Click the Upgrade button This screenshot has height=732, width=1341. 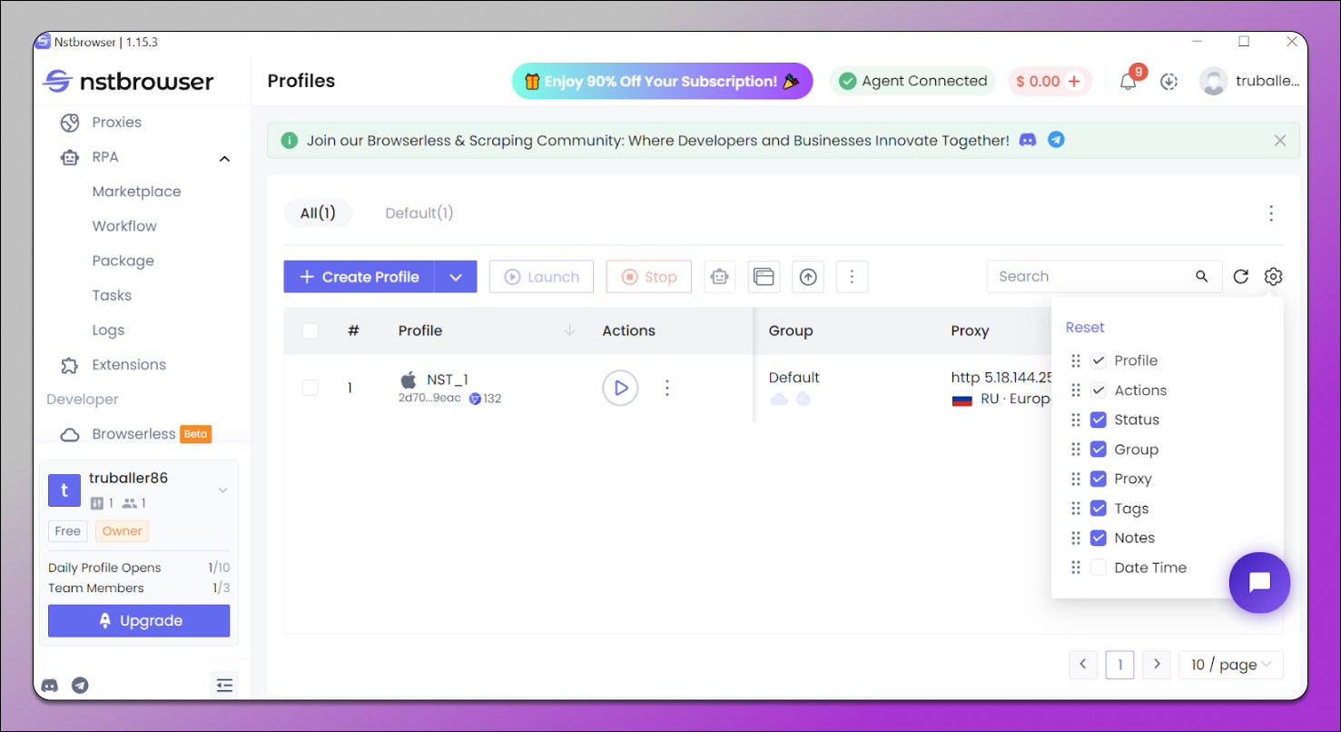(139, 621)
